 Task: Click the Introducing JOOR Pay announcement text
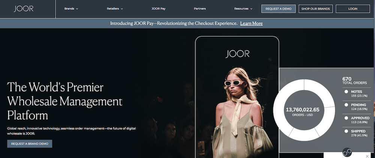174,24
